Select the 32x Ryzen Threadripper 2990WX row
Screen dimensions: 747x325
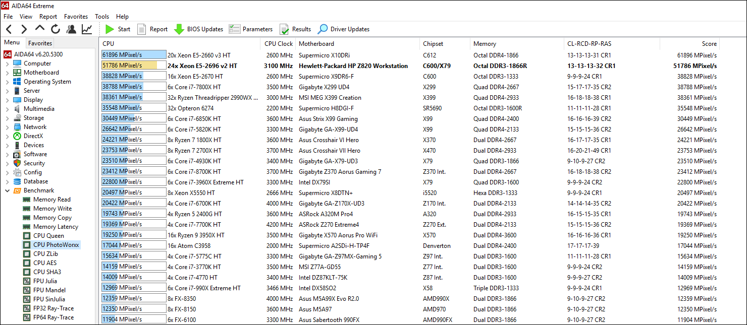tap(409, 98)
